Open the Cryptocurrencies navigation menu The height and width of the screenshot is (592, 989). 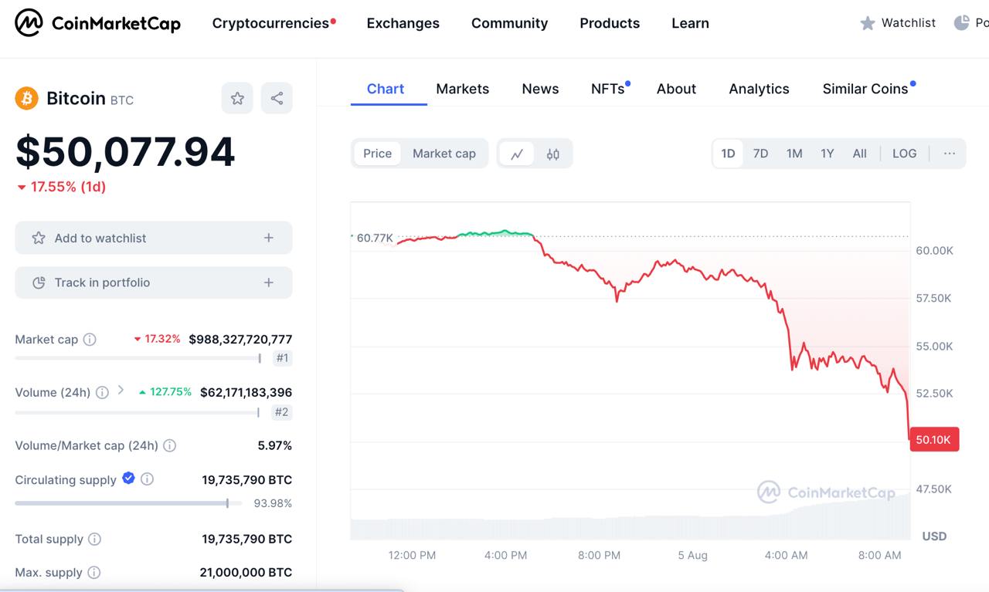270,23
